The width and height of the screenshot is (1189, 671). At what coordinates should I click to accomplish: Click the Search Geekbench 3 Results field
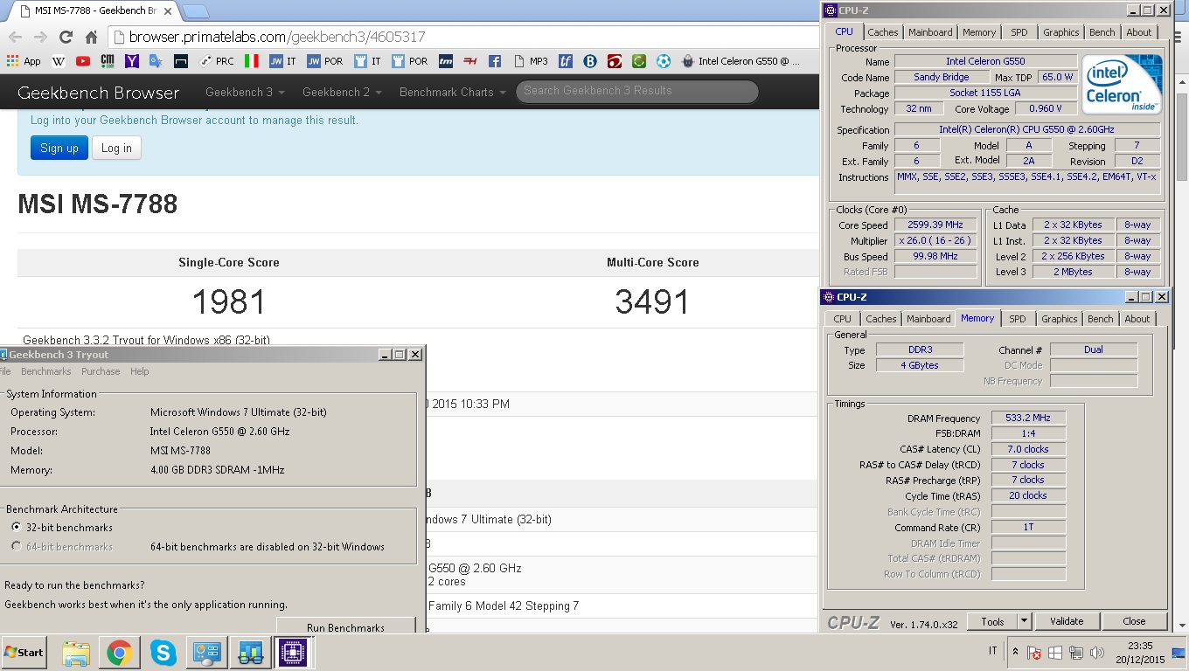pos(636,91)
